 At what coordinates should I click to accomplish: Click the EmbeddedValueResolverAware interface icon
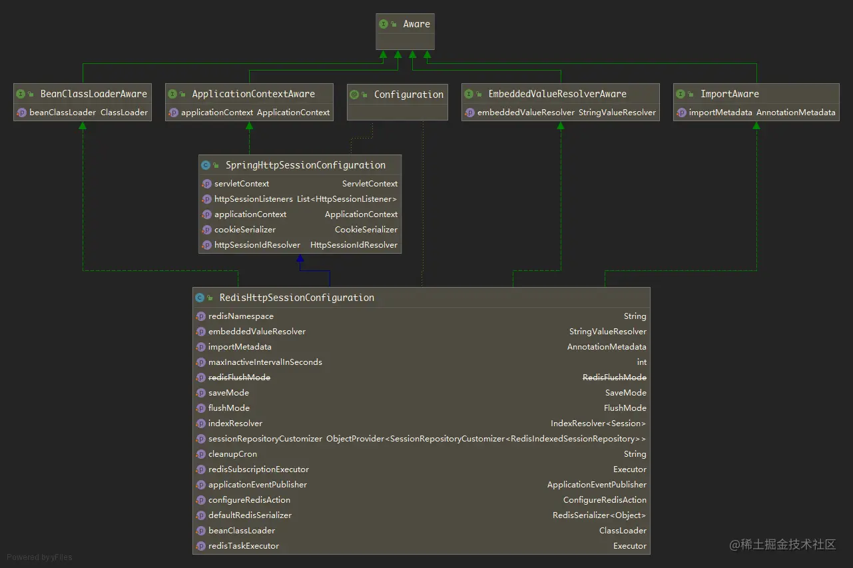coord(469,94)
